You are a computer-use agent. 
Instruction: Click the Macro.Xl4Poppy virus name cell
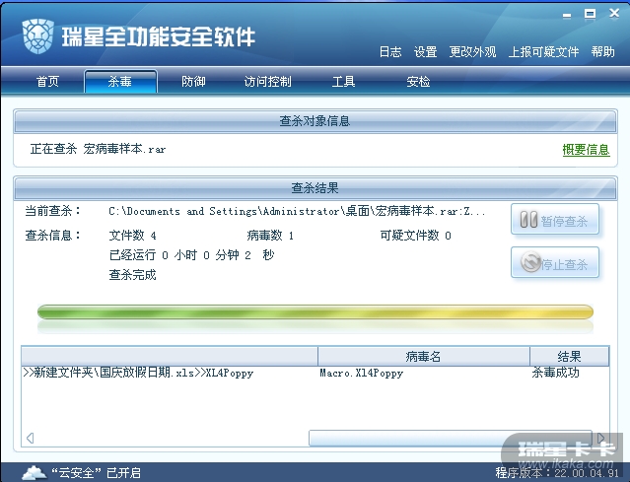click(x=361, y=374)
